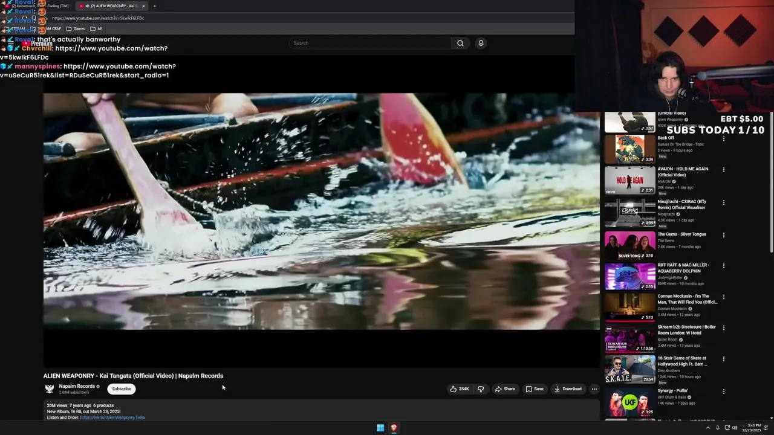Open Ninajirachi CSIRAC thumbnail
Image resolution: width=774 pixels, height=435 pixels.
[x=630, y=213]
